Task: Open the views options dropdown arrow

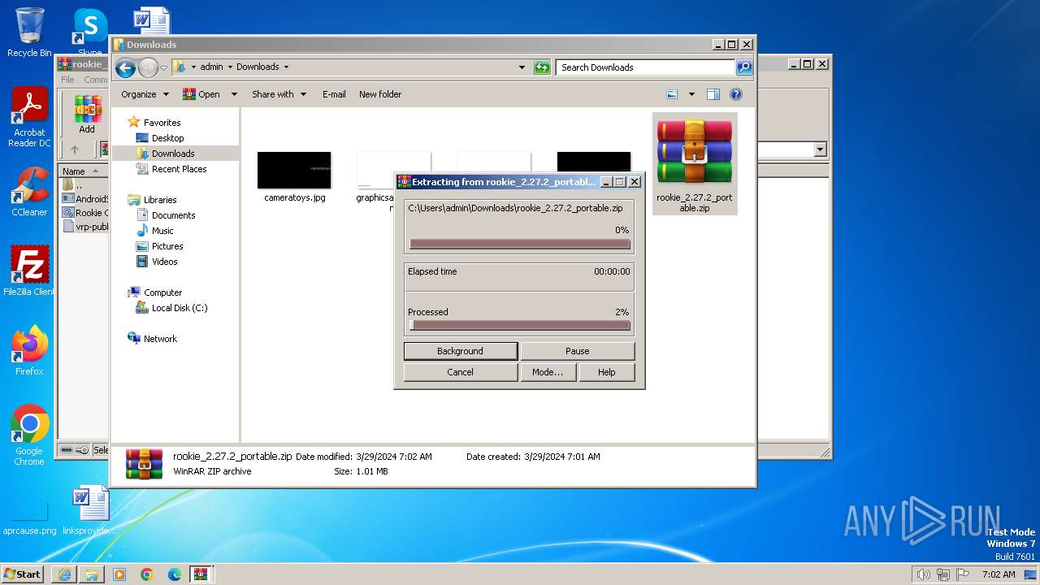Action: pyautogui.click(x=691, y=94)
